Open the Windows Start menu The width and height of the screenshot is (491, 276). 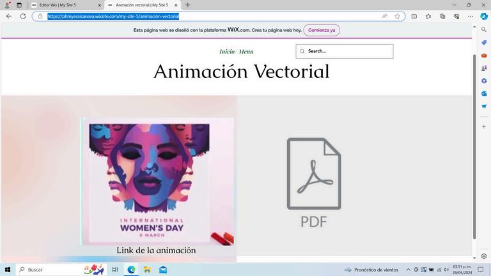point(8,270)
